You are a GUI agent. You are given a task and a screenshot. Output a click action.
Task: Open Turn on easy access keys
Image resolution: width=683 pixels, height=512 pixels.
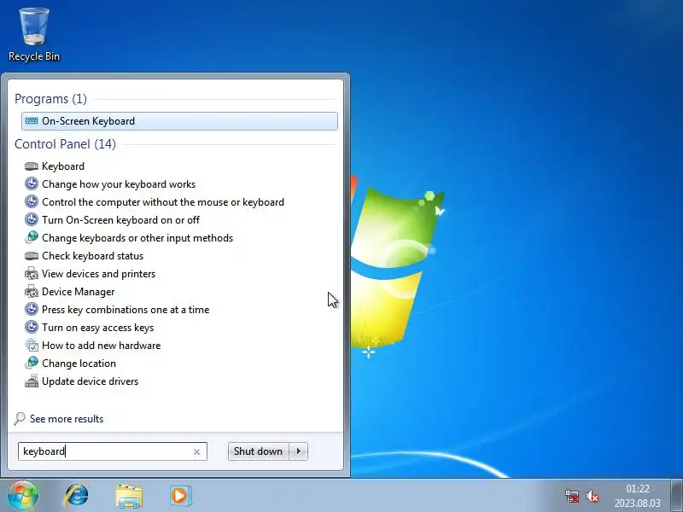[x=97, y=327]
